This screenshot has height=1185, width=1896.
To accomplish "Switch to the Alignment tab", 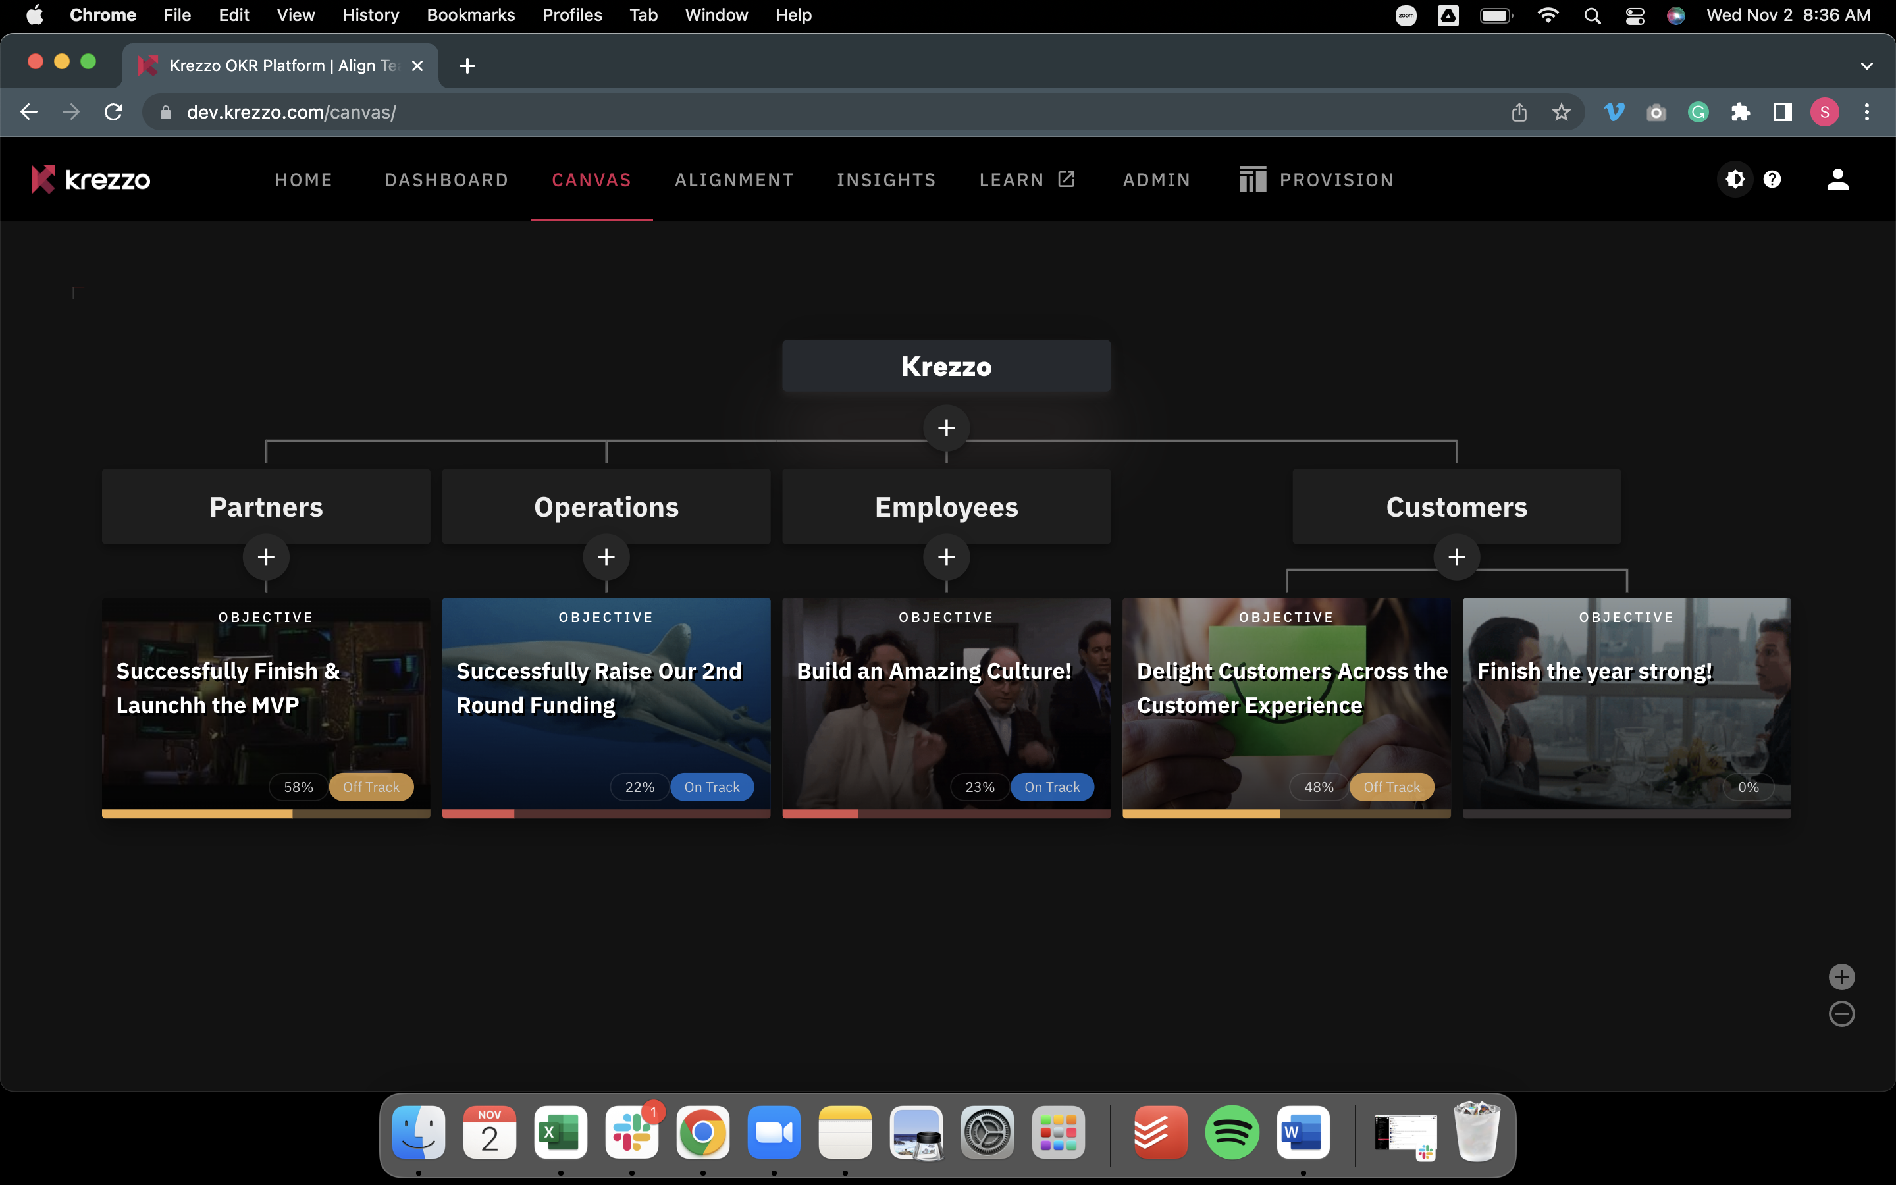I will (x=733, y=180).
